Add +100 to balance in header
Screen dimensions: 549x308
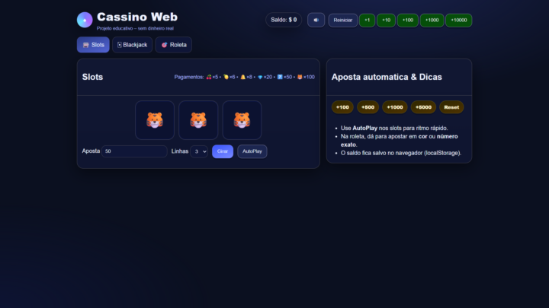(407, 20)
